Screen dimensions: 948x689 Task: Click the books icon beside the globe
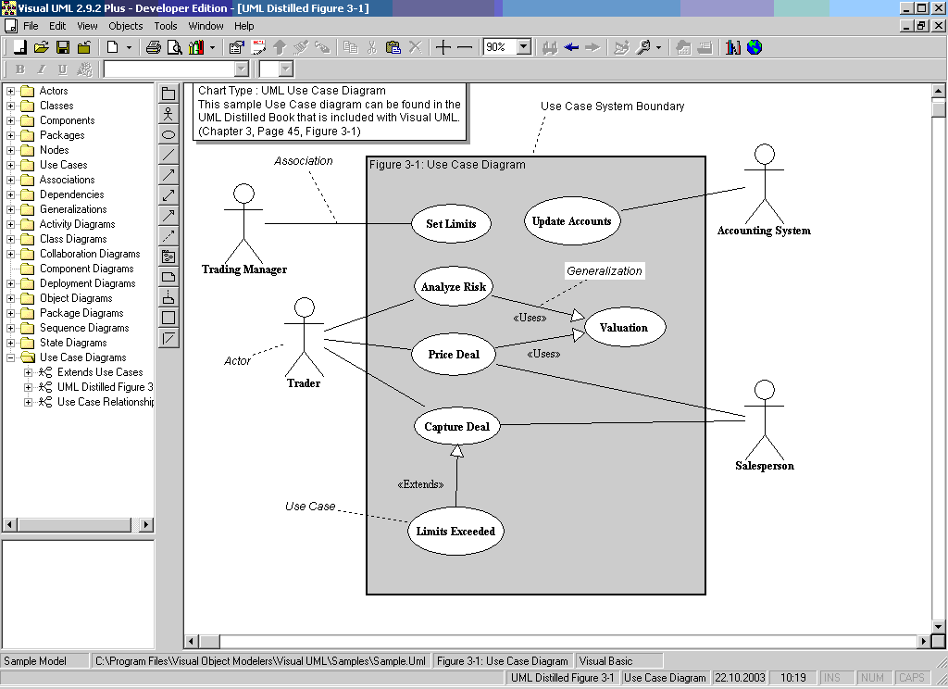click(733, 47)
